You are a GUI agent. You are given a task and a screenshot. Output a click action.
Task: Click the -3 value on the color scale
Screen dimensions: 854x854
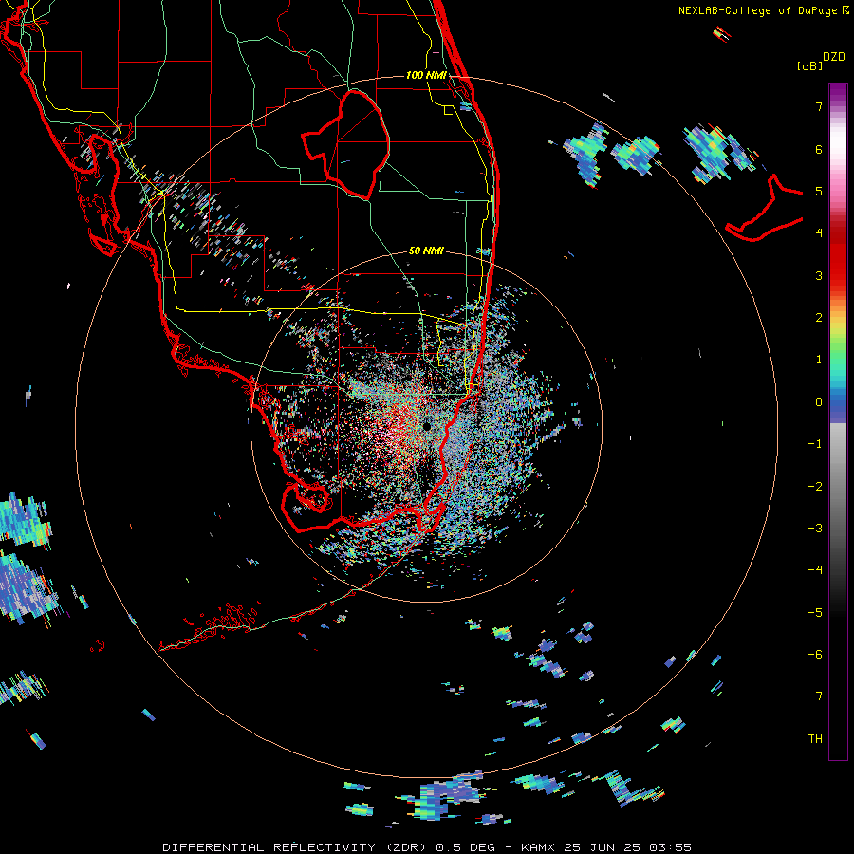[815, 528]
